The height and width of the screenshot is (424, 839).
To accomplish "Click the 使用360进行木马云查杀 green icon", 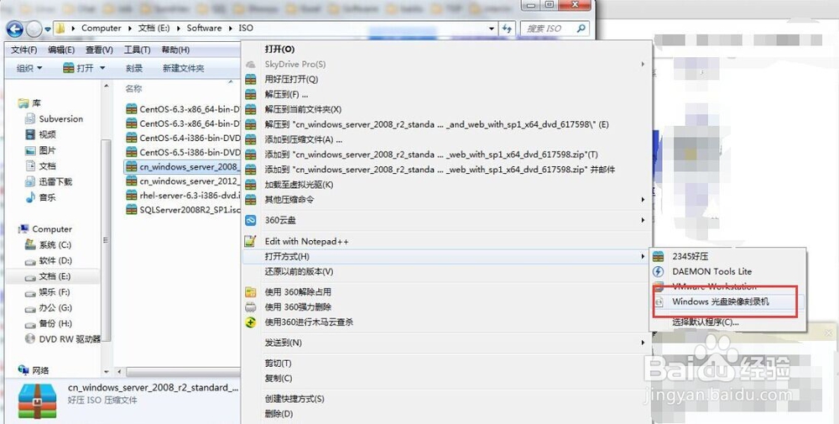I will tap(250, 322).
